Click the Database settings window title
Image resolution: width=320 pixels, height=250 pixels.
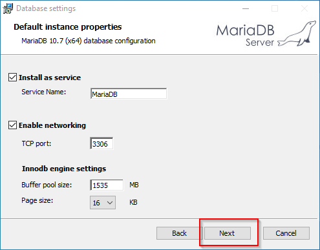(x=46, y=8)
